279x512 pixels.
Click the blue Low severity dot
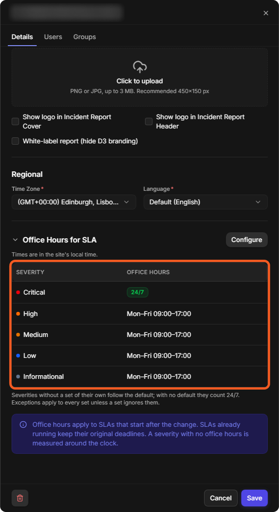tap(18, 356)
